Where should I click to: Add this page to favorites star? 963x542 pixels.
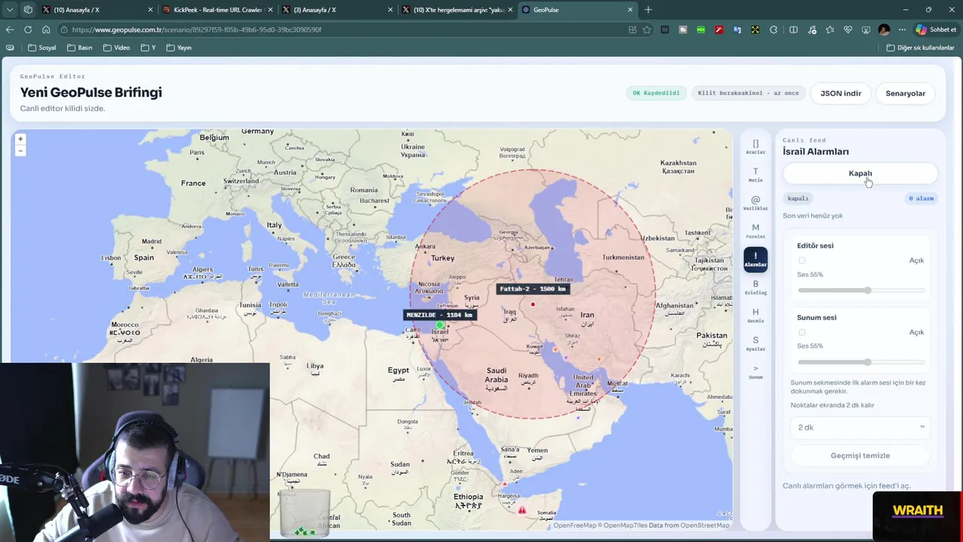(x=646, y=29)
